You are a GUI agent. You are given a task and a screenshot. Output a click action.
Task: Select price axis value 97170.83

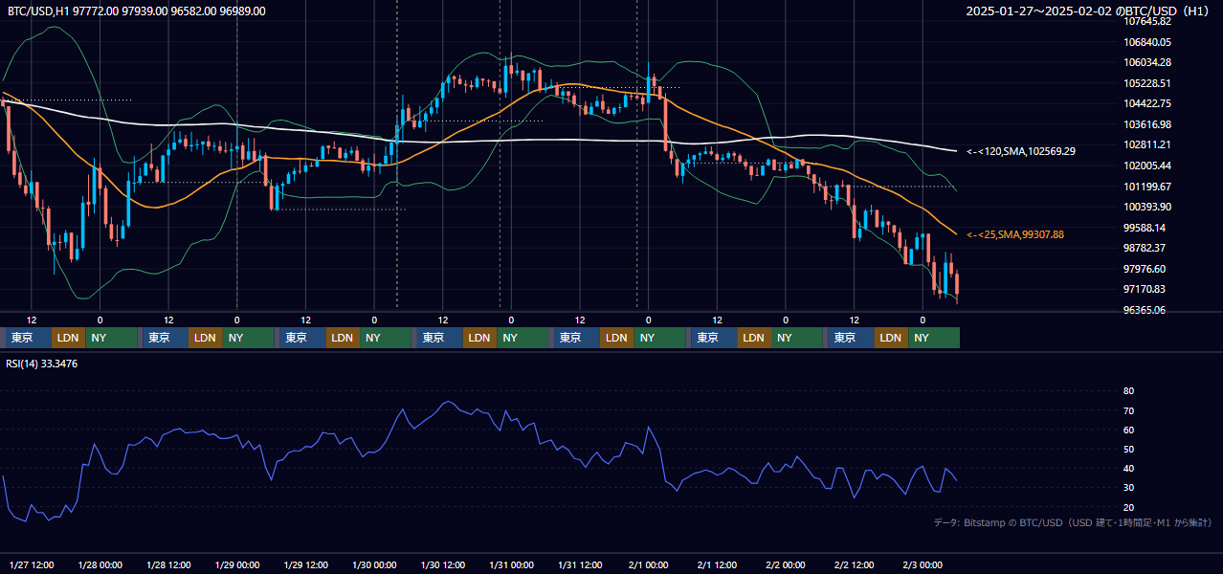(x=1145, y=289)
